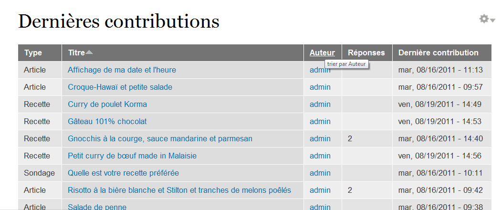Open "Risotto à la bière blanche" article
Image resolution: width=501 pixels, height=210 pixels.
coord(179,190)
